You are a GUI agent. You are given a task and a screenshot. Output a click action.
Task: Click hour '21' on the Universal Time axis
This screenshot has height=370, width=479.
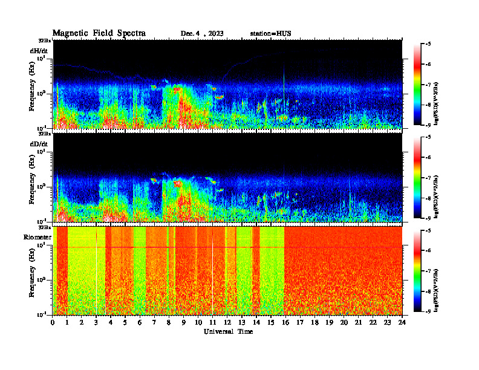(358, 323)
